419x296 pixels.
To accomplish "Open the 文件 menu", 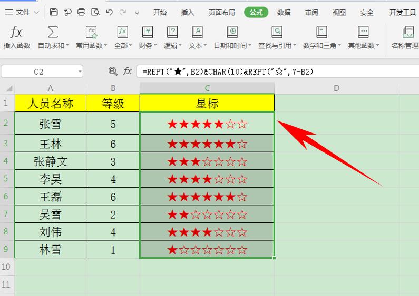I will (22, 12).
